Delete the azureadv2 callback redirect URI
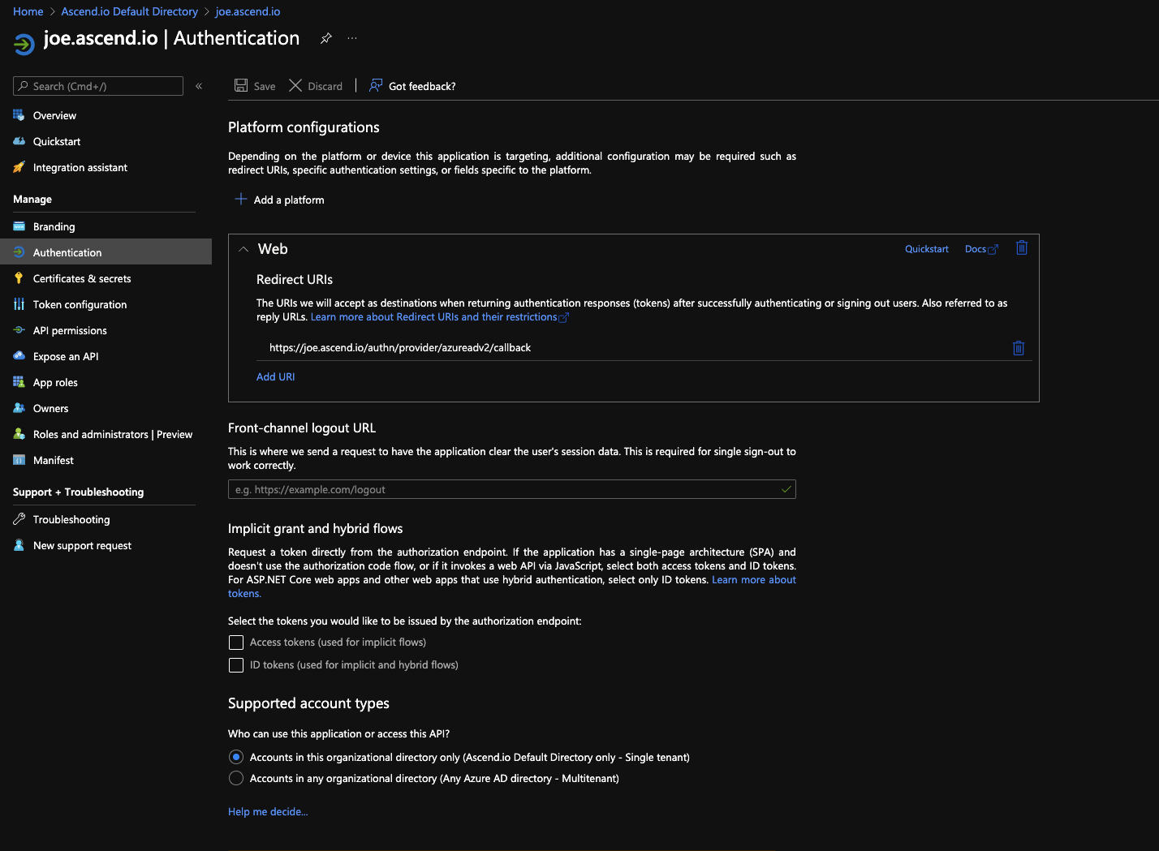 1019,348
